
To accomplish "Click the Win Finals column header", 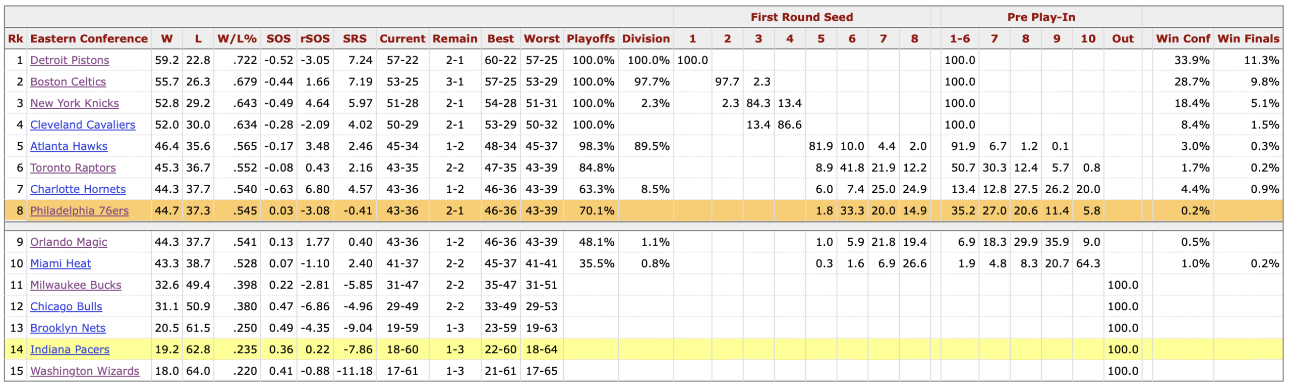I will (x=1248, y=39).
